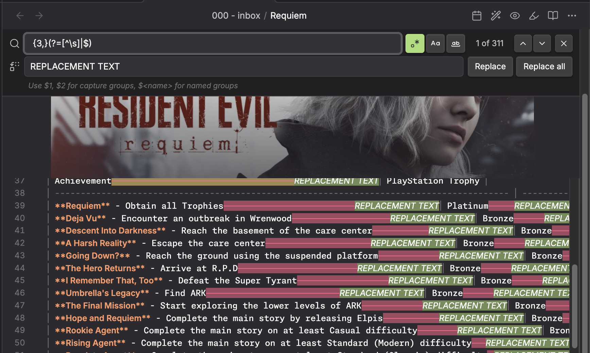Click '**The Hero Returns**' text
The width and height of the screenshot is (590, 353).
point(100,268)
